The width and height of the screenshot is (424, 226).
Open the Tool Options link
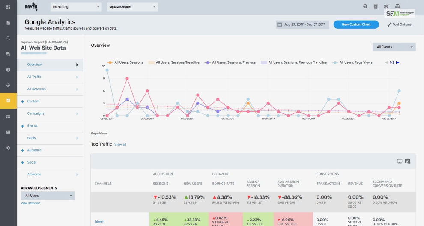pyautogui.click(x=402, y=24)
